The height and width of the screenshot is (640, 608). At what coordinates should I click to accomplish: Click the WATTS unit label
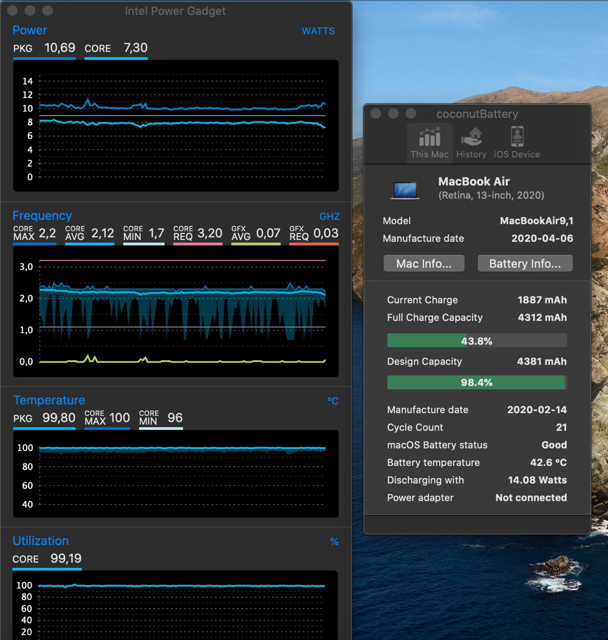tap(318, 31)
